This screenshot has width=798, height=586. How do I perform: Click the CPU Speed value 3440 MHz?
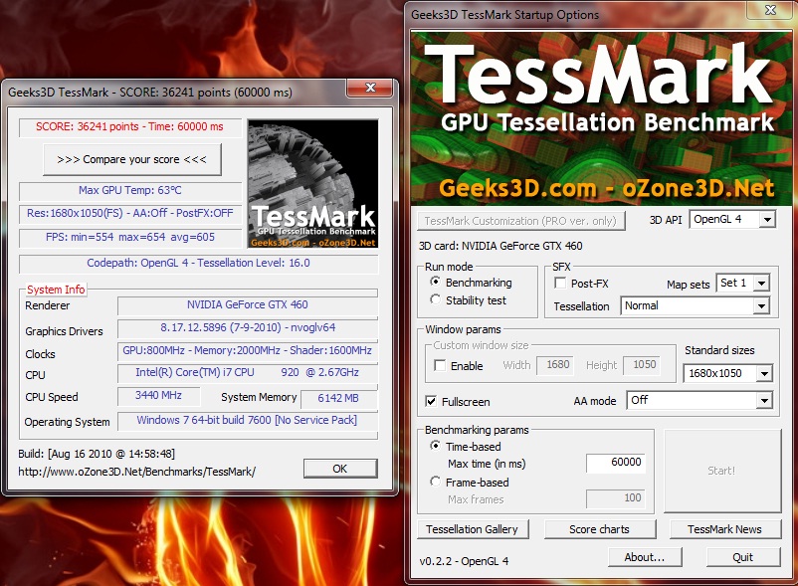(158, 395)
